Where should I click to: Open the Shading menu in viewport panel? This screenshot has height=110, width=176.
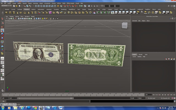pos(12,16)
